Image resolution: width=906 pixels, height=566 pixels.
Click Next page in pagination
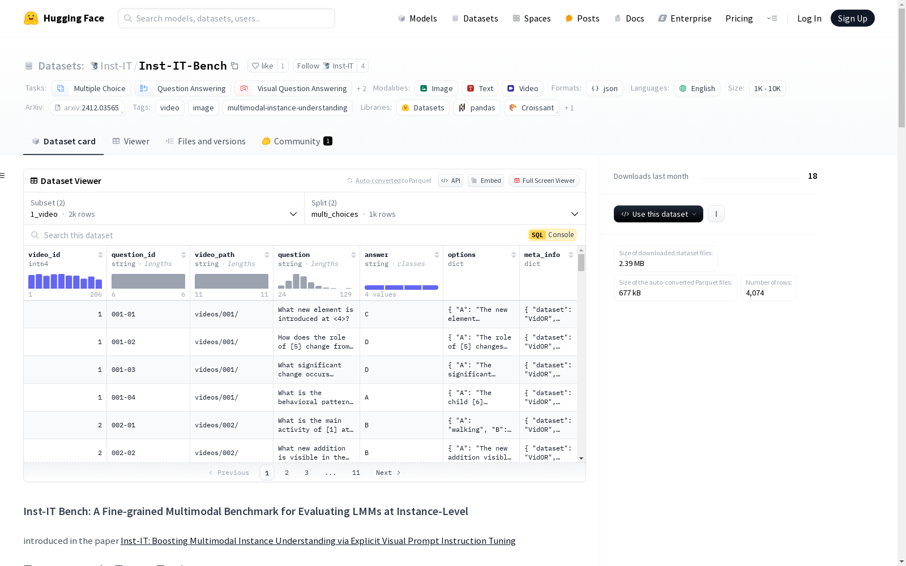[388, 473]
